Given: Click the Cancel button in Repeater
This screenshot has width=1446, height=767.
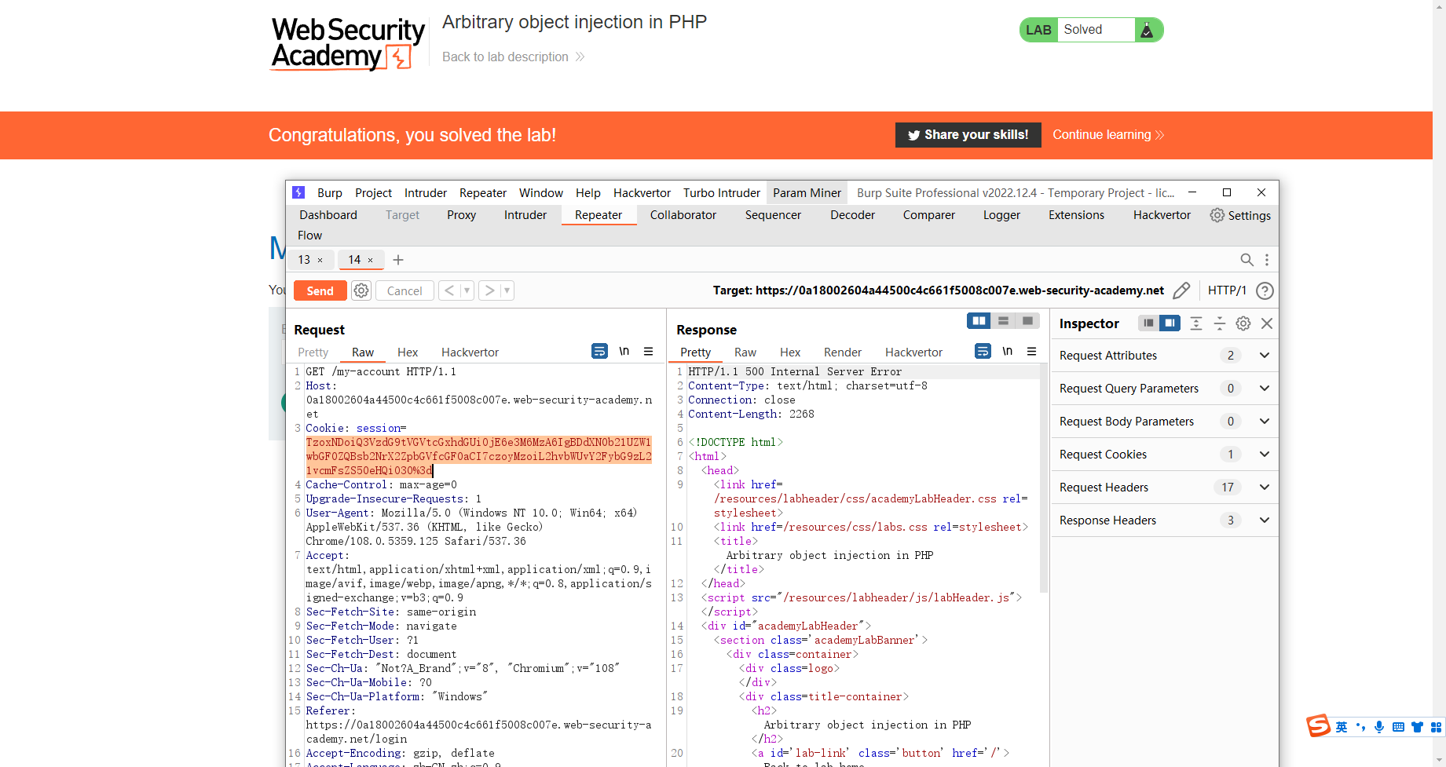Looking at the screenshot, I should pyautogui.click(x=405, y=290).
